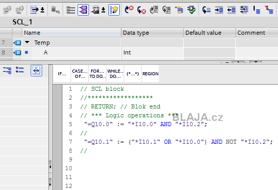Insert a REGION template
The image size is (278, 190).
pyautogui.click(x=150, y=74)
